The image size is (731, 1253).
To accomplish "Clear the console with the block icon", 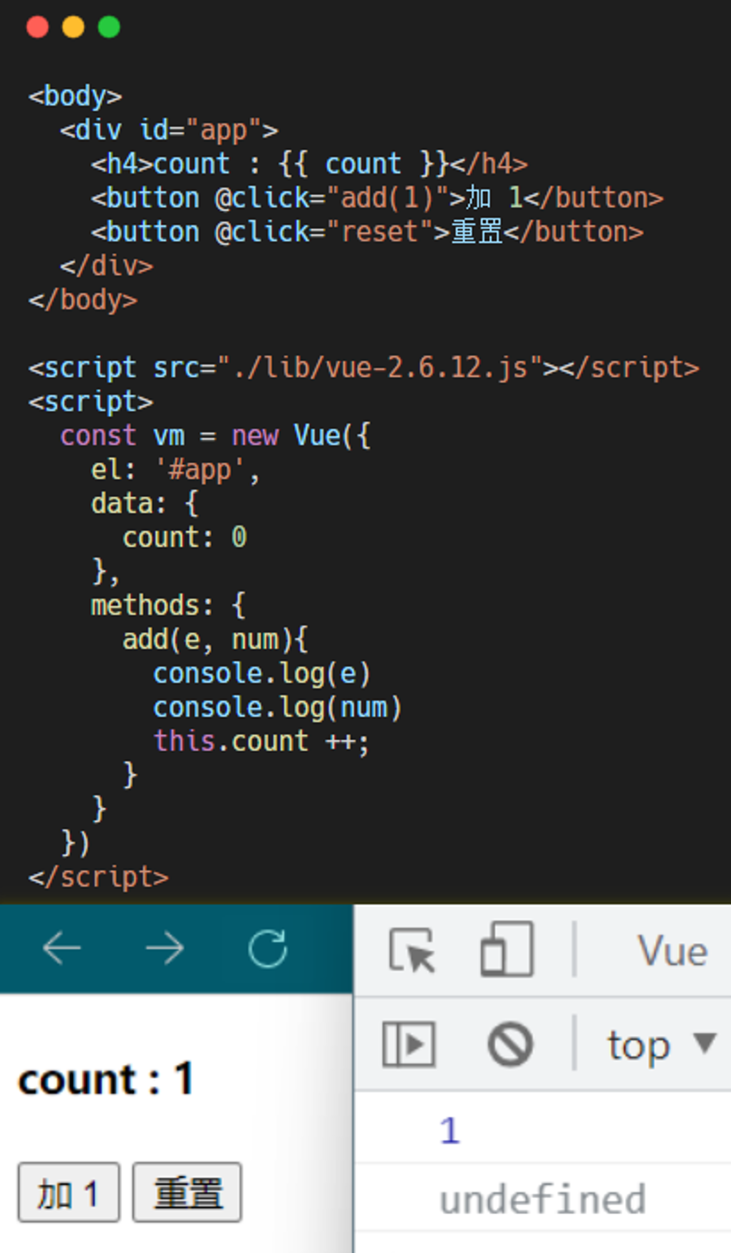I will click(510, 1044).
